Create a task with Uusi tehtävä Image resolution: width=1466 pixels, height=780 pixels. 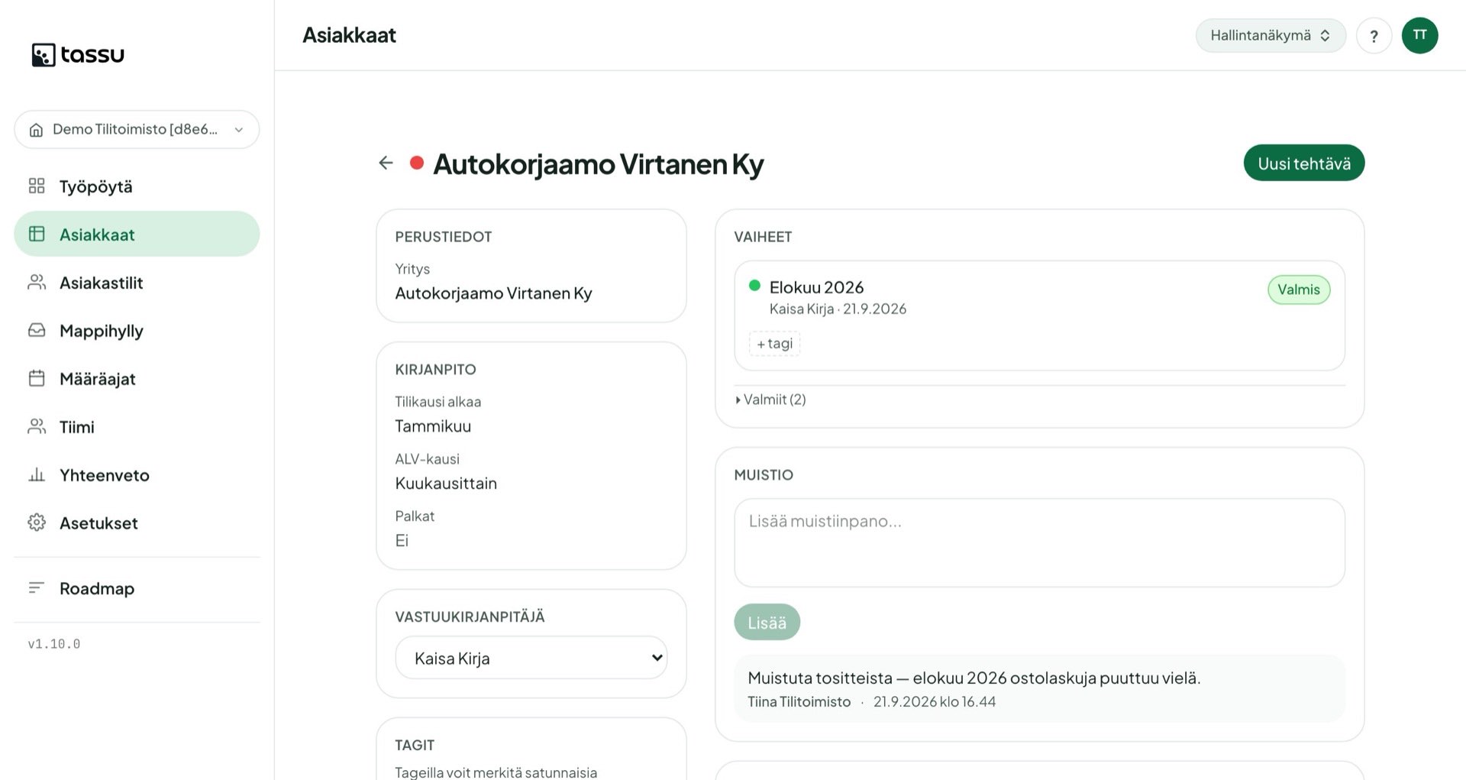point(1303,163)
